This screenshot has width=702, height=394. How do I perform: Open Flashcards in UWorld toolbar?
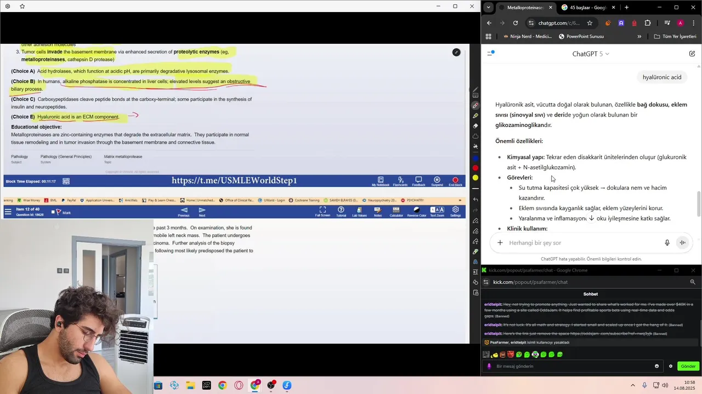[x=400, y=181]
